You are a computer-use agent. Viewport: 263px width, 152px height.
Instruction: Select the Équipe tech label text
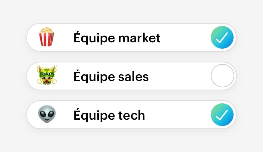click(x=109, y=114)
